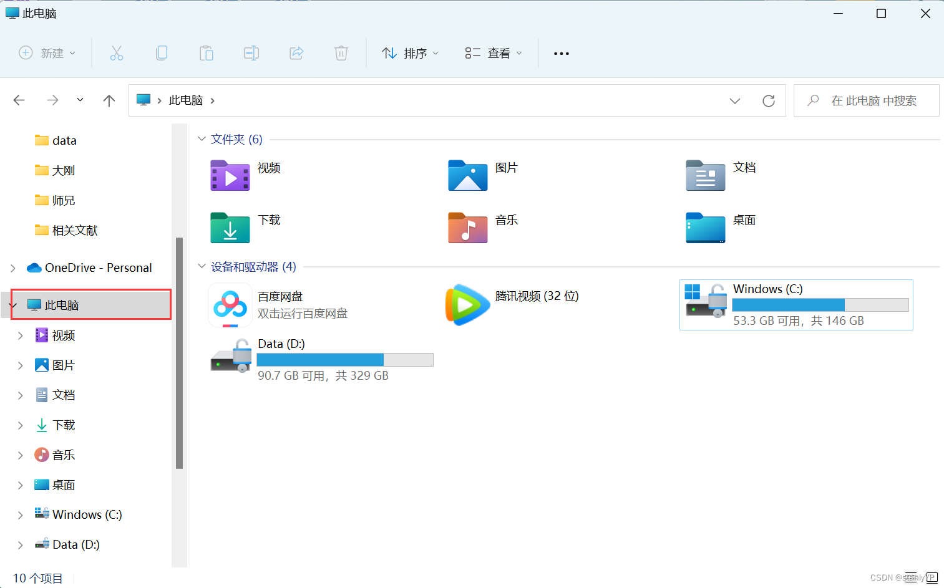Collapse the 文件夹 (6) section
This screenshot has width=944, height=588.
tap(201, 138)
